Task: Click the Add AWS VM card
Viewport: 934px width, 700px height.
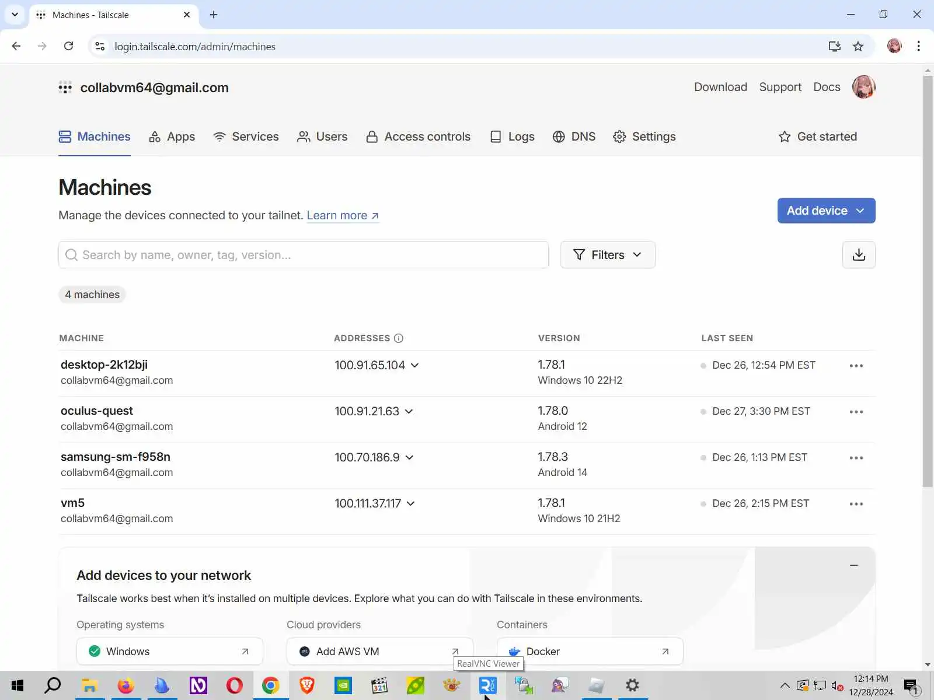Action: [x=380, y=651]
